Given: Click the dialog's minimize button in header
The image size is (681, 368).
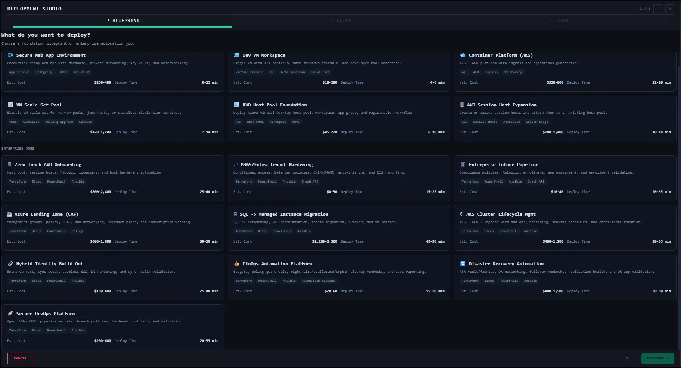Looking at the screenshot, I should (x=658, y=9).
